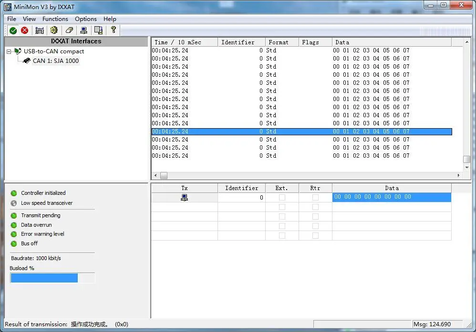Click transmit Identifier cell showing 0
Screen dimensions: 476x332
pyautogui.click(x=242, y=197)
